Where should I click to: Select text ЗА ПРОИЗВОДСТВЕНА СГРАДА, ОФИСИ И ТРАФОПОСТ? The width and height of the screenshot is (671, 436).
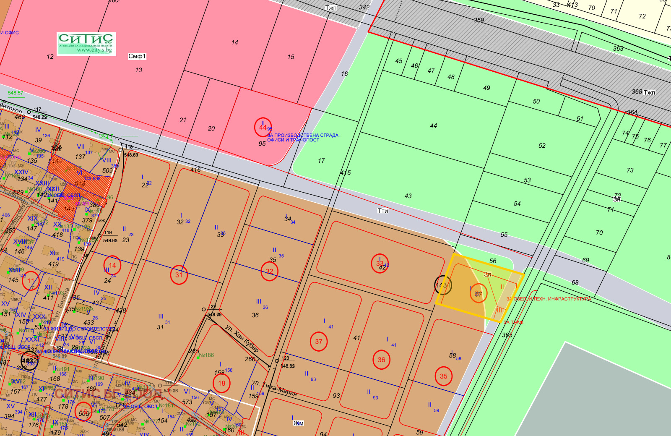click(x=303, y=138)
